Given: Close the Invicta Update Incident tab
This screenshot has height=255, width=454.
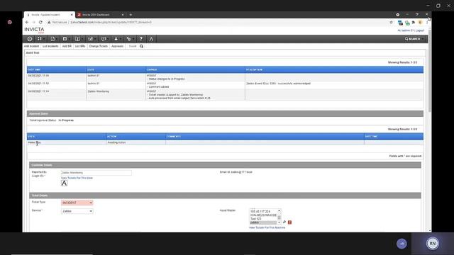Looking at the screenshot, I should click(x=72, y=14).
